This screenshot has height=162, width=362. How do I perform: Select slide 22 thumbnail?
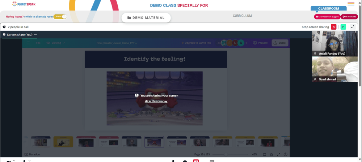point(222,142)
